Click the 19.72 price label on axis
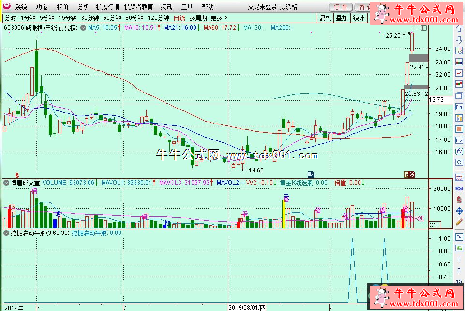The width and height of the screenshot is (465, 311). pos(436,100)
